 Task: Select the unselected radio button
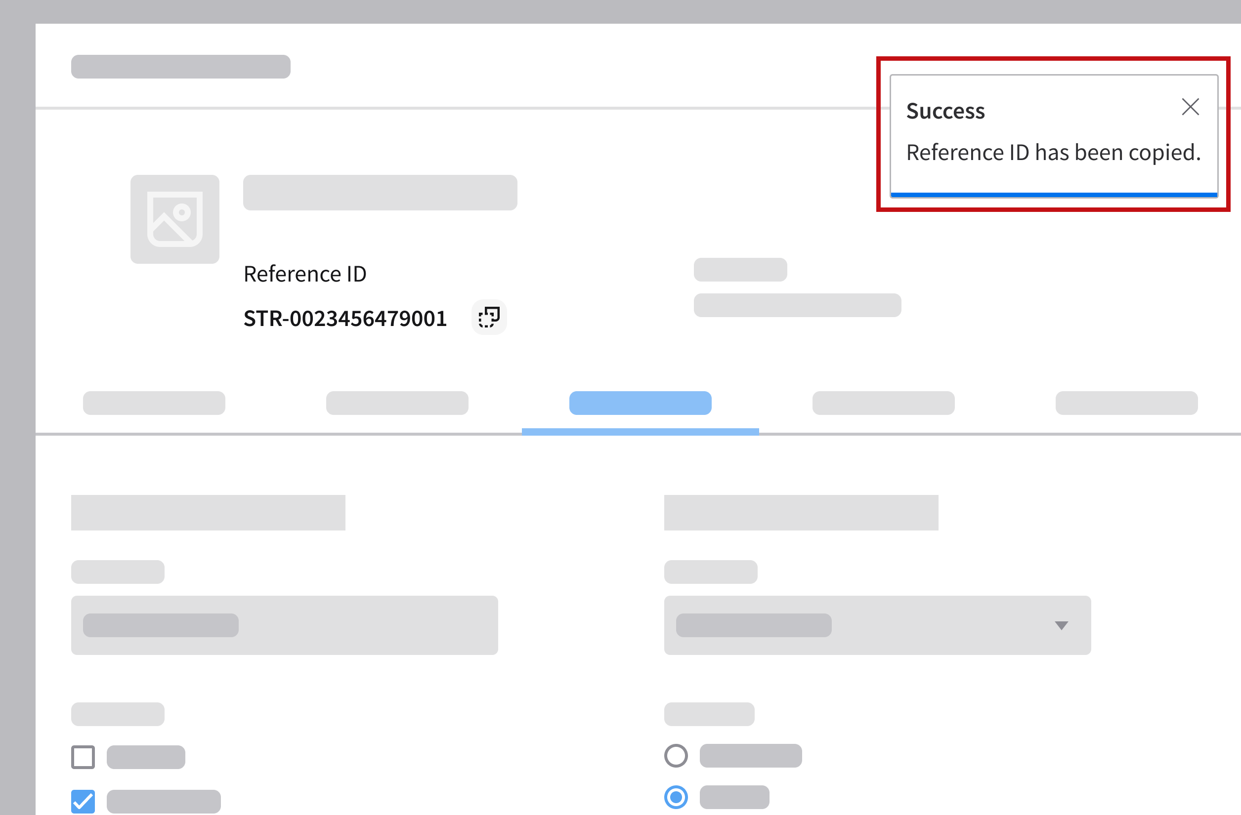coord(676,756)
